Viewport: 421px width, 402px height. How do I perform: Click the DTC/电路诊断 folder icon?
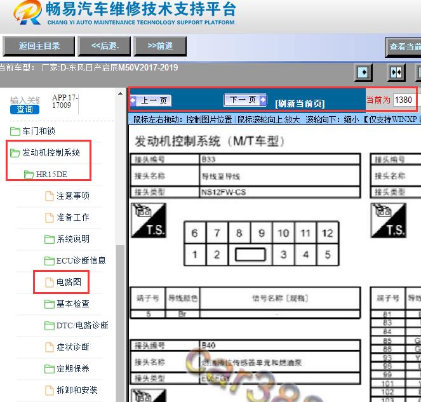tap(50, 325)
